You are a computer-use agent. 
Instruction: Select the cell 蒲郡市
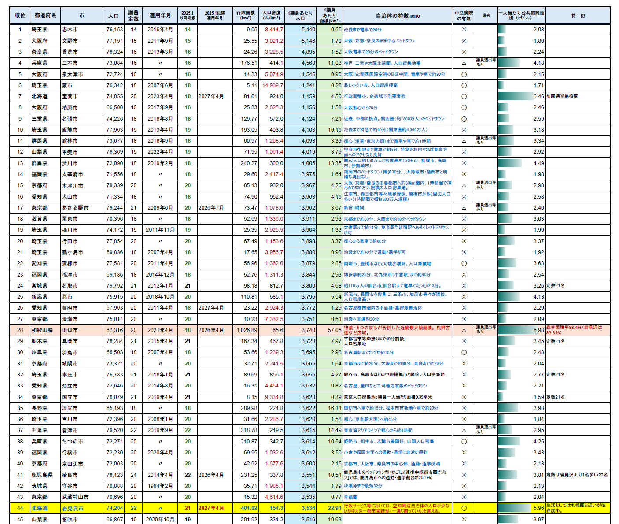click(81, 263)
